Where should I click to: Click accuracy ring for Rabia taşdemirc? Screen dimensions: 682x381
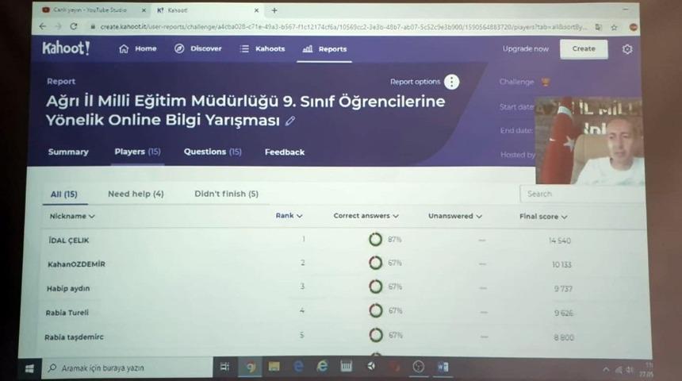coord(376,335)
